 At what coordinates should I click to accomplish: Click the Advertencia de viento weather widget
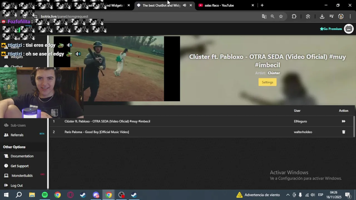(x=258, y=195)
